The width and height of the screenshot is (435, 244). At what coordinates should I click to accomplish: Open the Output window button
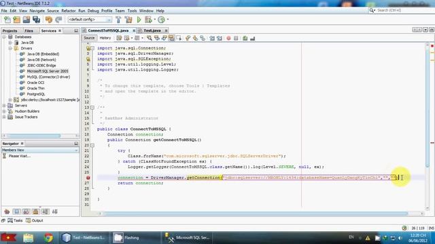tap(35, 220)
